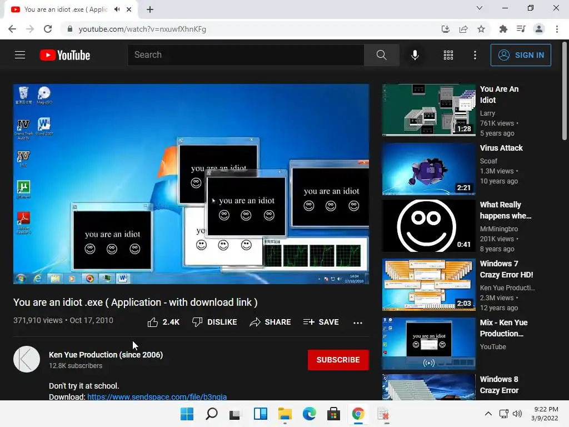This screenshot has width=569, height=427.
Task: Open Microsoft Store from taskbar
Action: coord(333,414)
